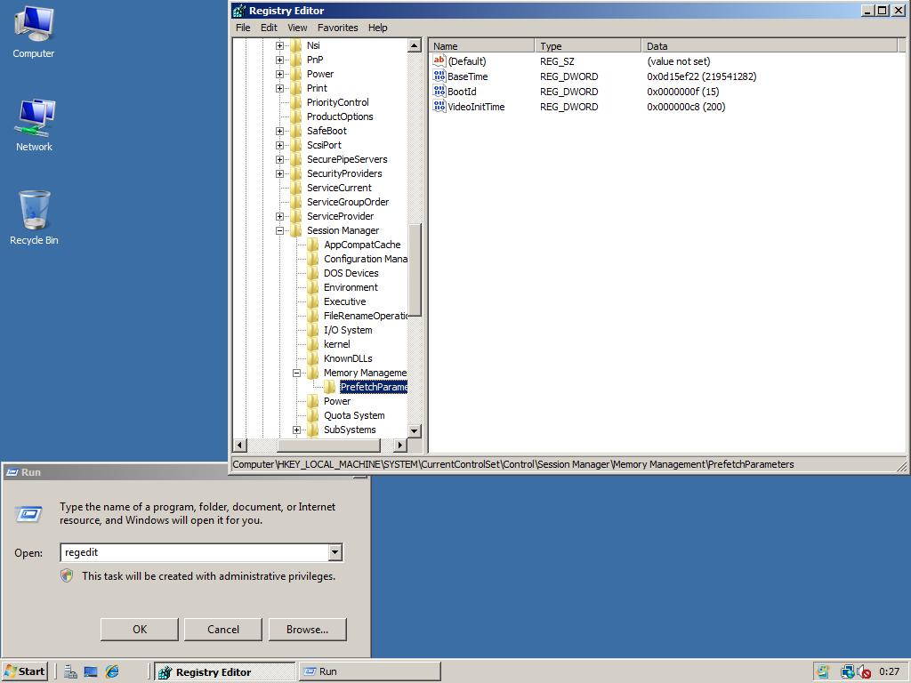Image resolution: width=911 pixels, height=683 pixels.
Task: Click the network tray icon
Action: 847,672
